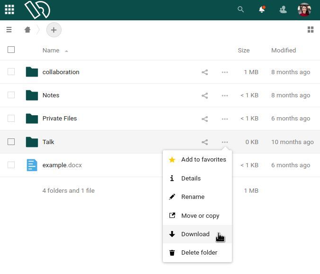Screen dimensions: 320x274
Task: Click Delete folder menu entry
Action: pyautogui.click(x=199, y=252)
